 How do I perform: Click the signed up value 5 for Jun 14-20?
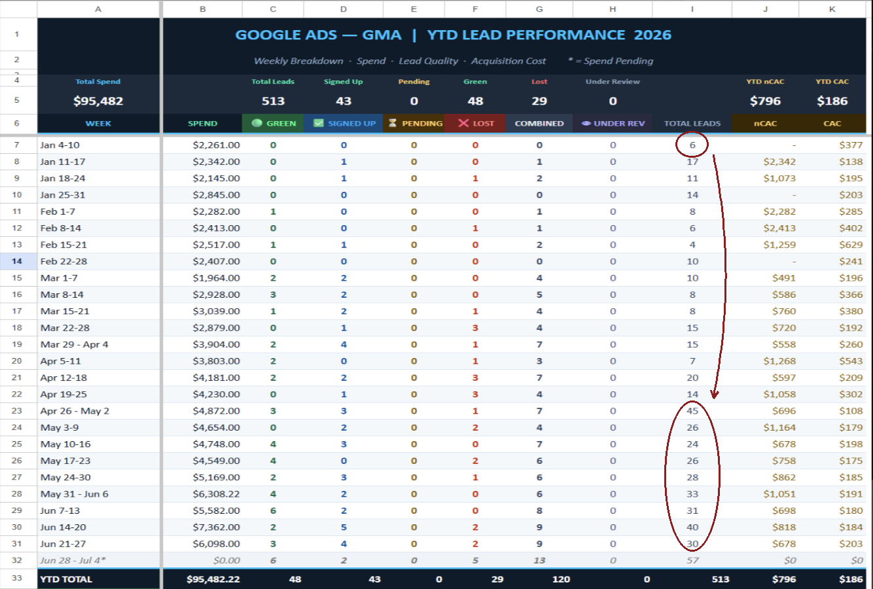344,527
